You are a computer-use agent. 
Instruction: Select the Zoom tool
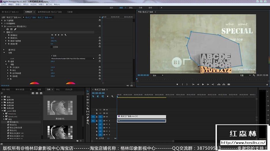[x=88, y=123]
